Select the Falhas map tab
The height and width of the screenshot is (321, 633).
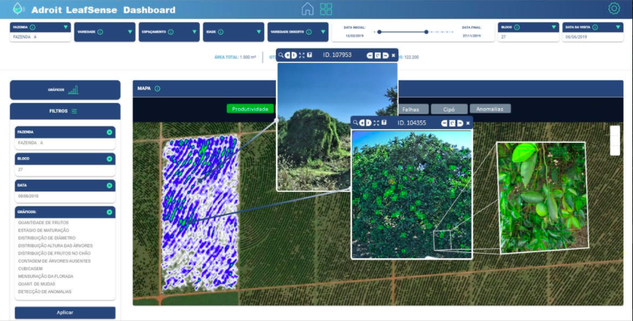point(413,109)
